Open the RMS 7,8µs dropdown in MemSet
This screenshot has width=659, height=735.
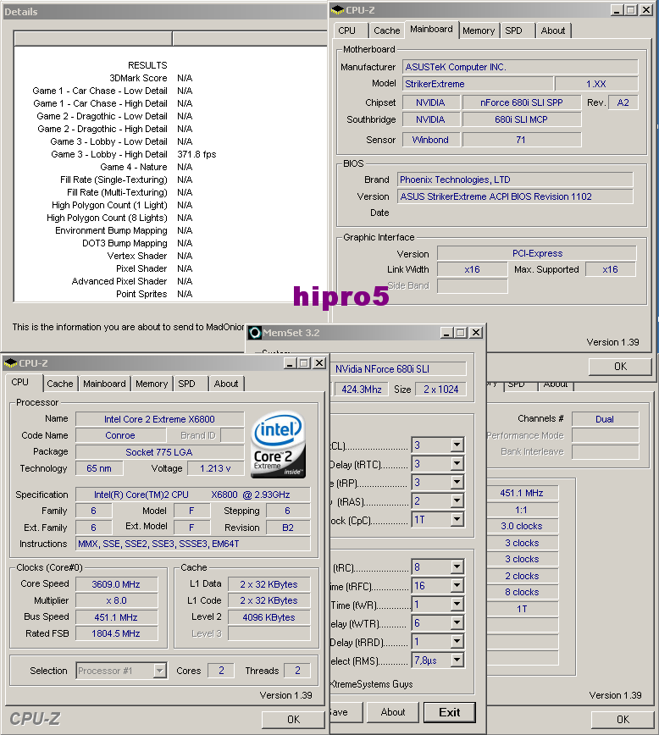(457, 660)
